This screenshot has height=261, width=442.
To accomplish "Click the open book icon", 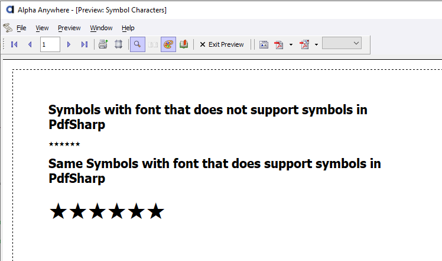I will click(x=184, y=44).
